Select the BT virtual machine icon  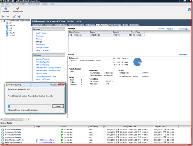(x=7, y=23)
